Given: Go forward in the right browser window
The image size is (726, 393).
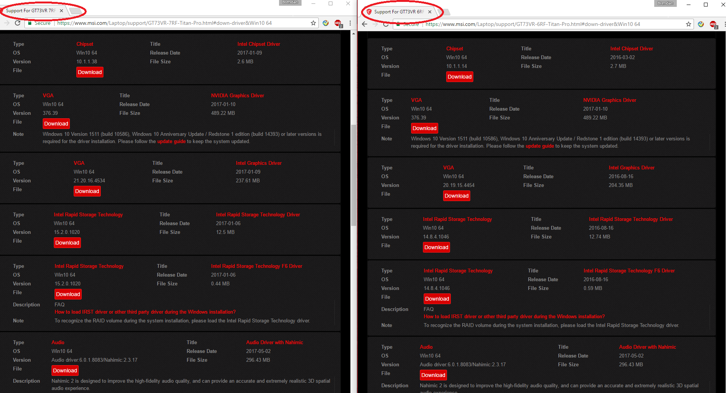Looking at the screenshot, I should tap(375, 24).
